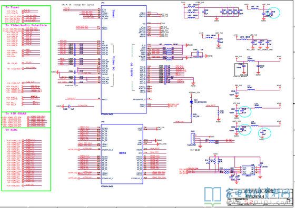Select the "Video IO" label in the upper chip
295x208 pixels.
click(x=113, y=63)
